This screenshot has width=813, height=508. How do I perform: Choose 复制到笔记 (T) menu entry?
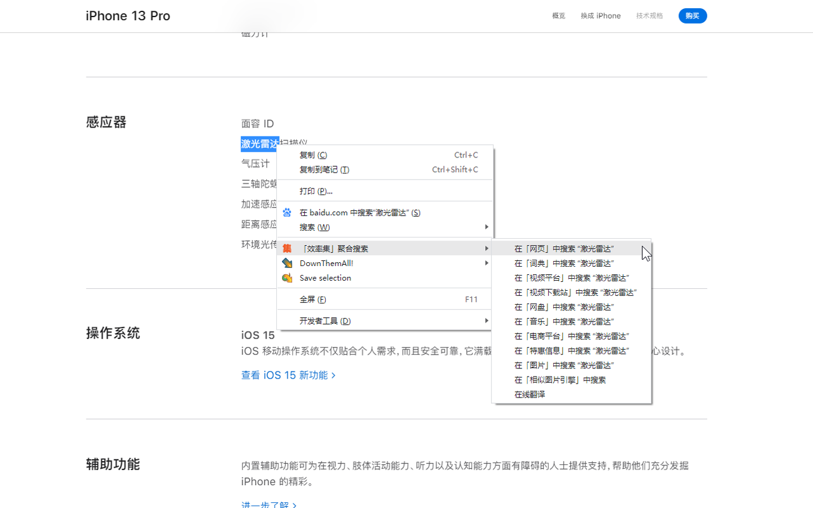[385, 170]
